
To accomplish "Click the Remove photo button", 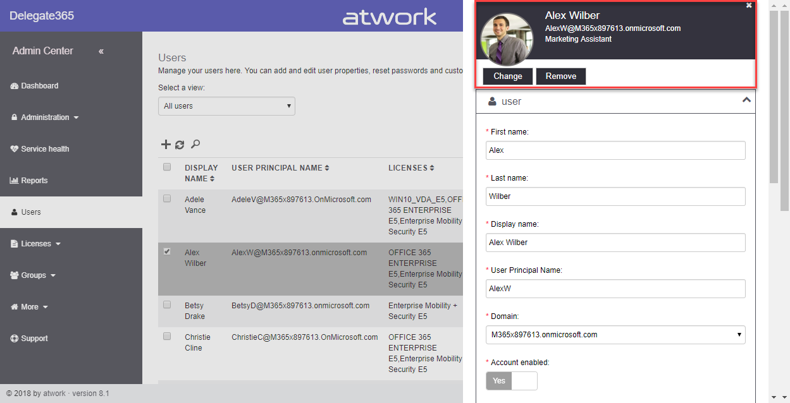I will 561,76.
